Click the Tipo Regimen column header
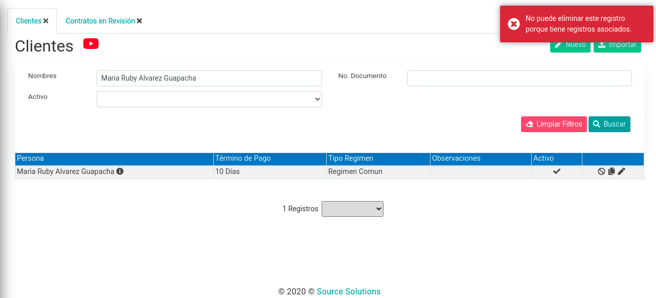Screen dimensions: 656x298 point(378,159)
